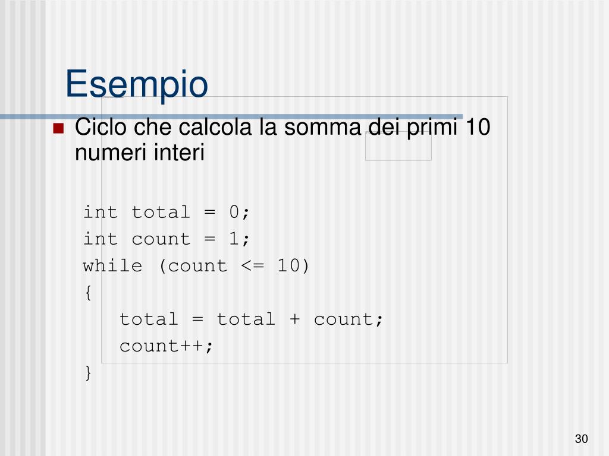Click the words 'numeri interi'
The image size is (609, 456).
[140, 152]
